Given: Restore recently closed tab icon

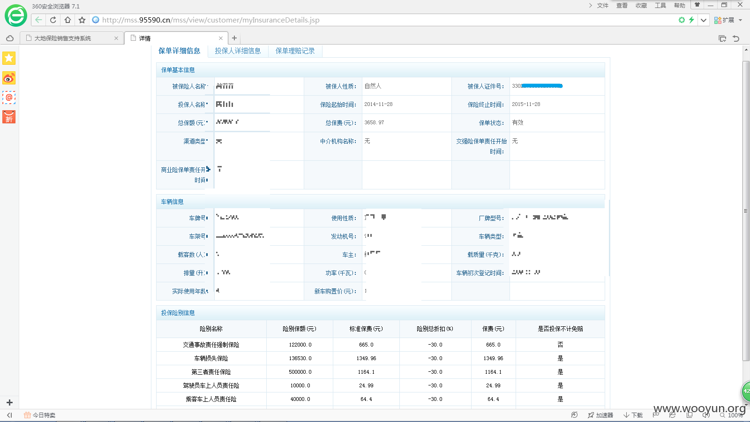Looking at the screenshot, I should coord(736,38).
